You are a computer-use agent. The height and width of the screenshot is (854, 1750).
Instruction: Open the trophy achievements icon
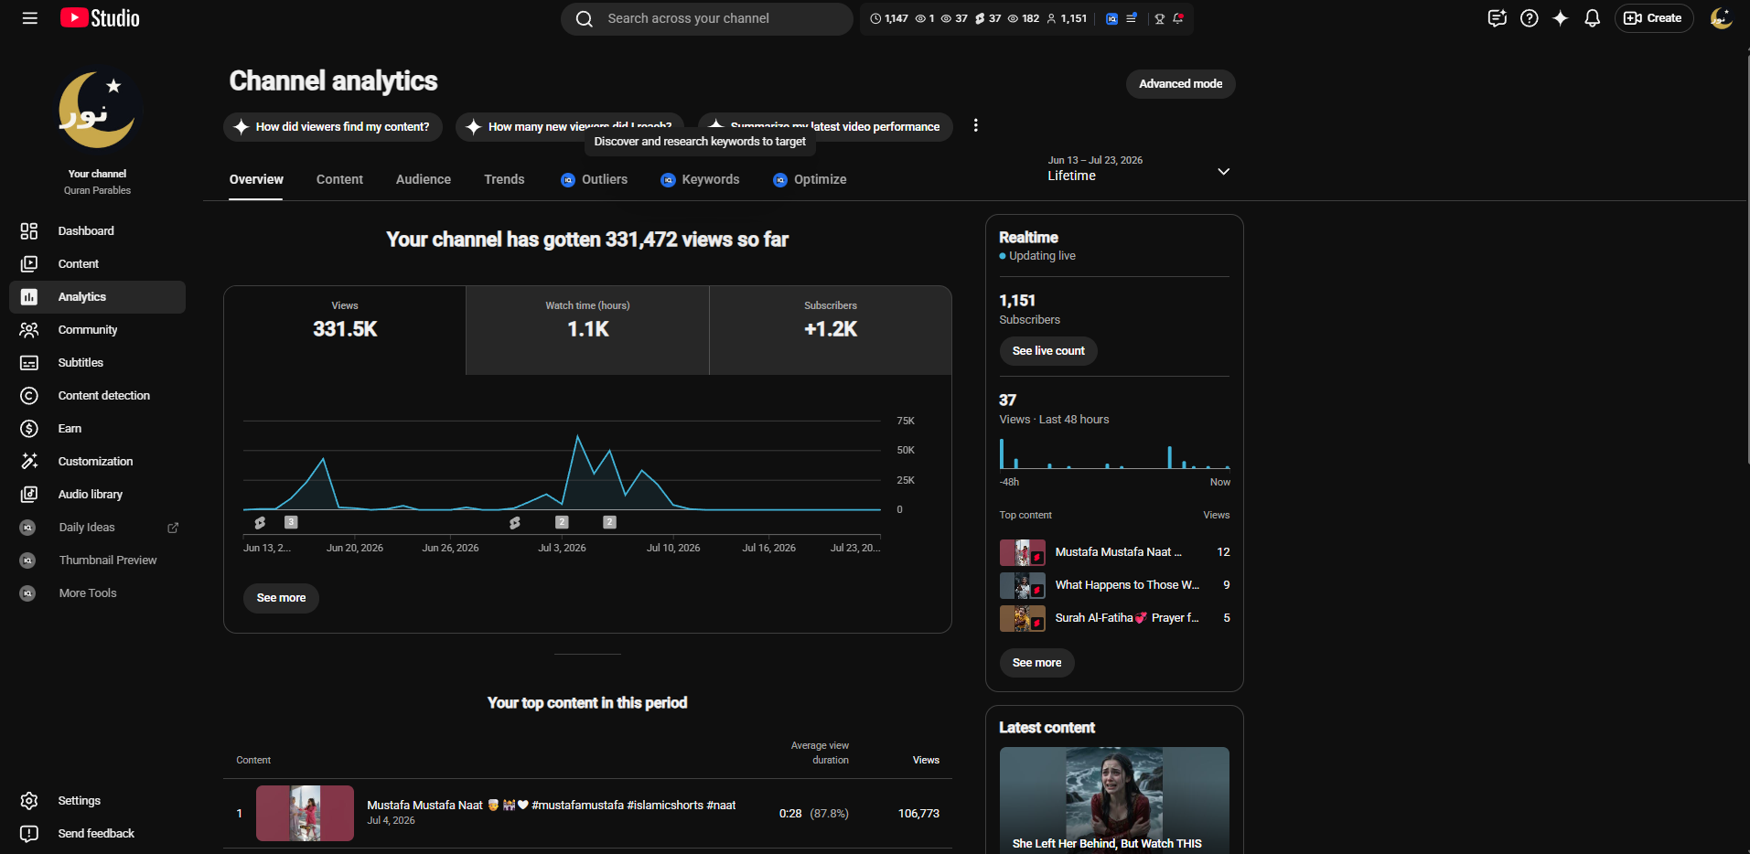click(x=1159, y=18)
